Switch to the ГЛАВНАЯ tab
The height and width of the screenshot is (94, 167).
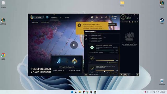(54, 17)
